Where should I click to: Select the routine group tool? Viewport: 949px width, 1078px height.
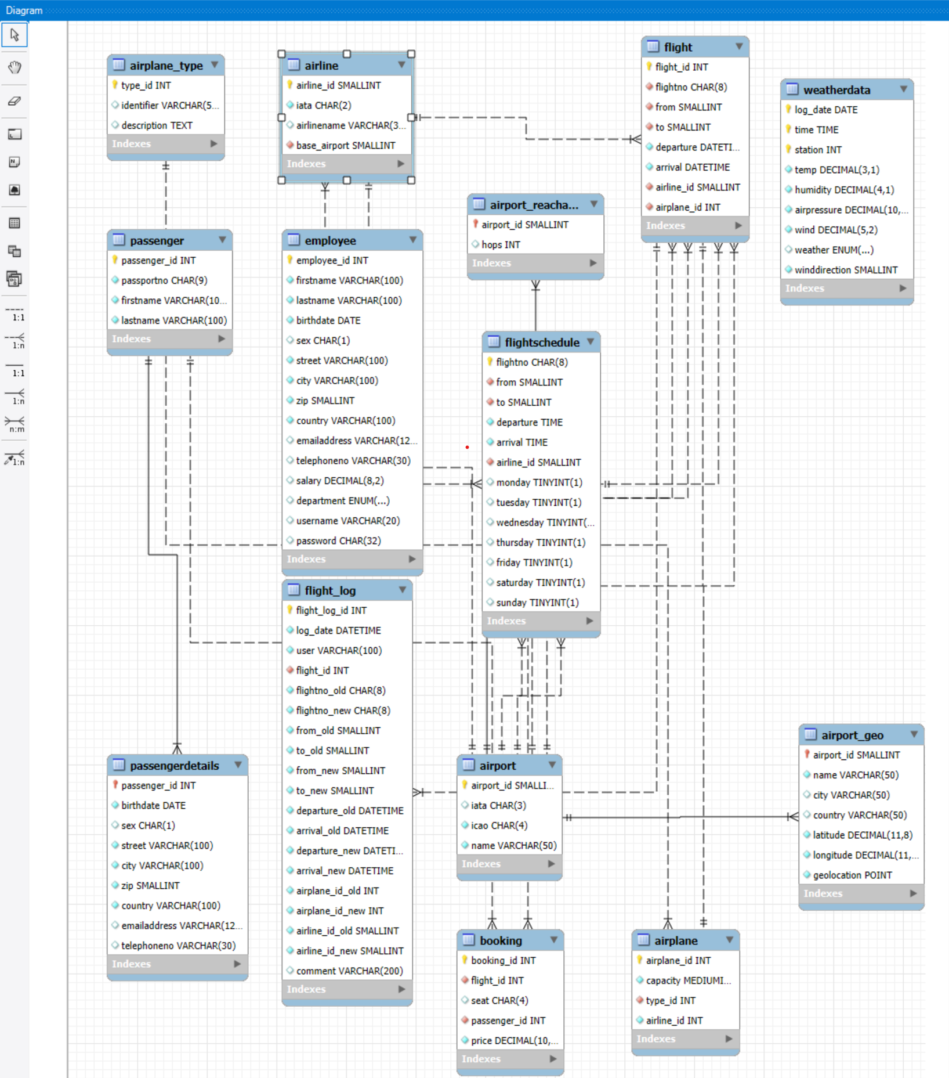pos(15,279)
